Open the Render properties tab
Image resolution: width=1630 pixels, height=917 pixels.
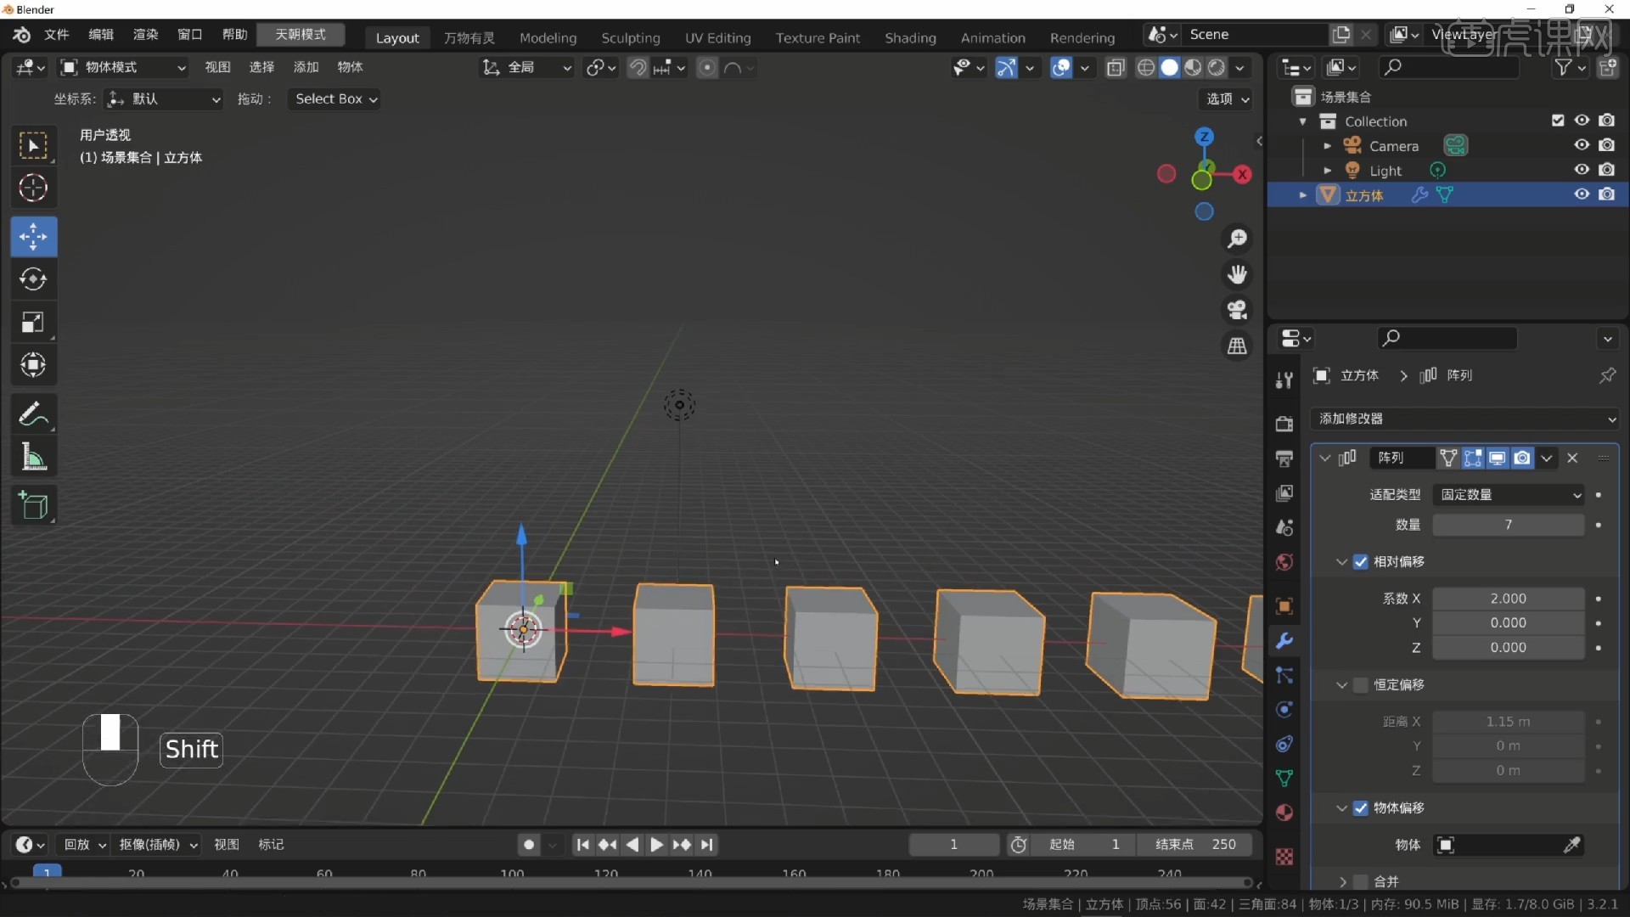[x=1284, y=423]
